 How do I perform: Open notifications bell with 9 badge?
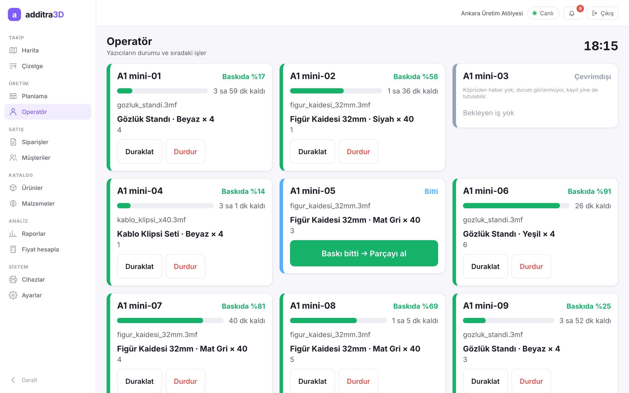572,13
